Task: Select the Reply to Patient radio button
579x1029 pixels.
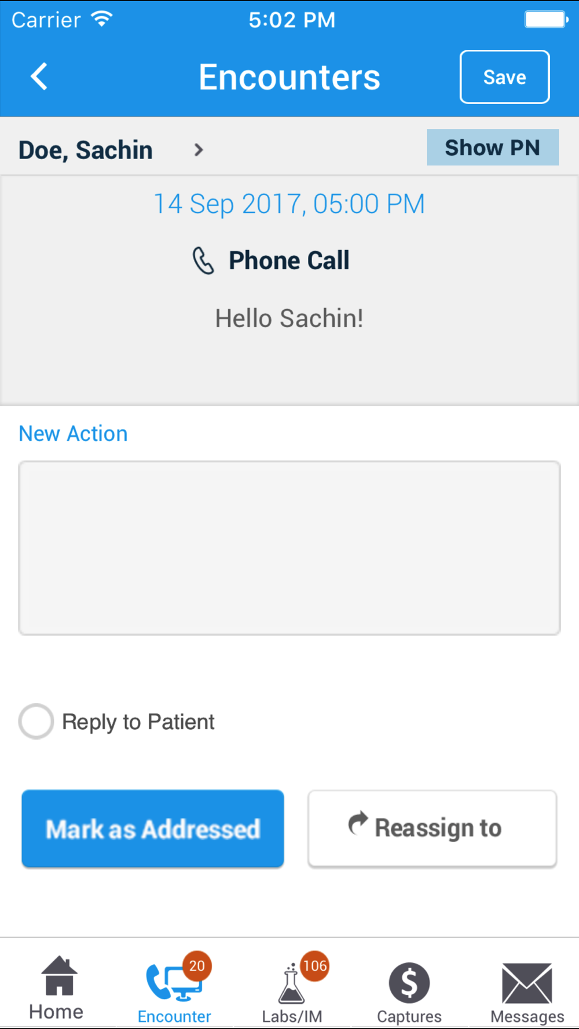Action: [x=36, y=721]
